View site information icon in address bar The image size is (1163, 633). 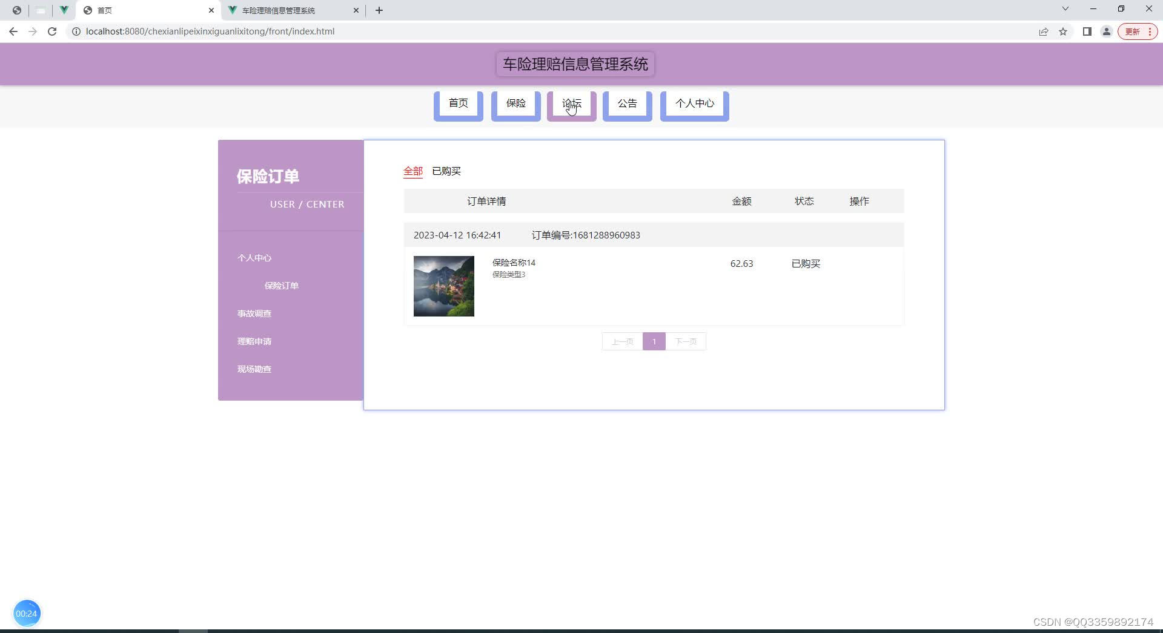[x=76, y=31]
